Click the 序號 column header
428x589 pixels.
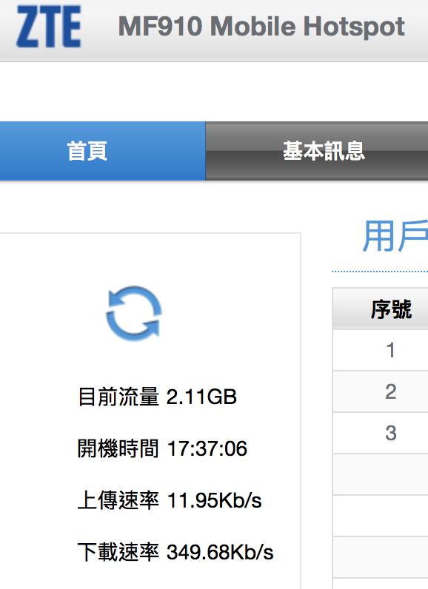[381, 309]
